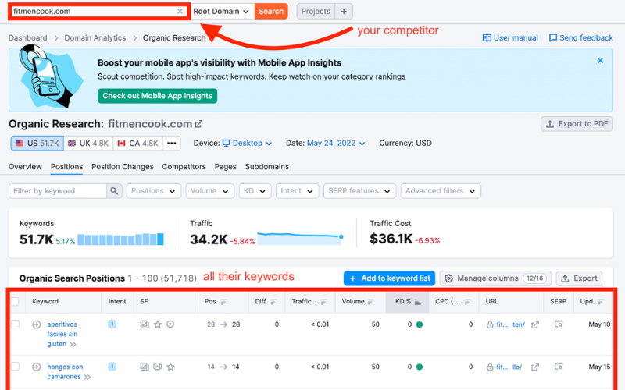Open the KD filter dropdown

(255, 191)
